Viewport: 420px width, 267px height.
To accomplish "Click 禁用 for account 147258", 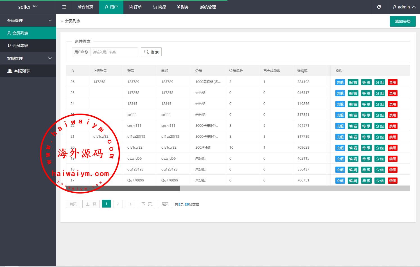I will tap(392, 93).
